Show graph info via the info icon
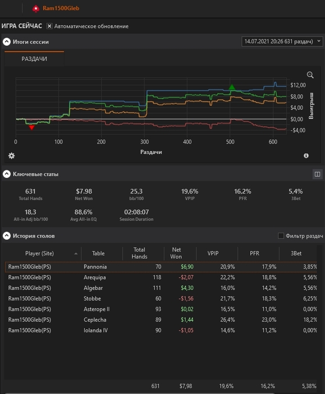This screenshot has width=325, height=394. coord(306,156)
